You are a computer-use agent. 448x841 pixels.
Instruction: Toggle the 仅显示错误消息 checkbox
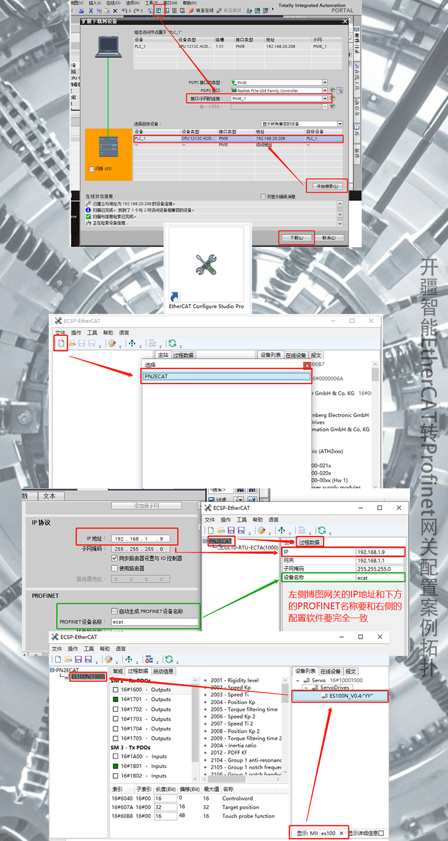coord(264,197)
